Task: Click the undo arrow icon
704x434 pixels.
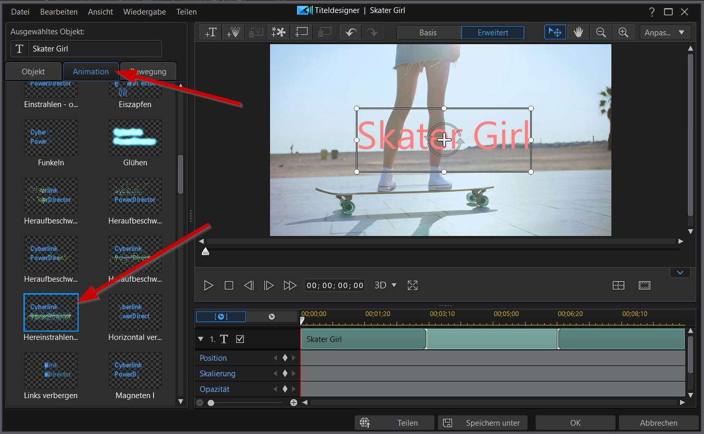Action: click(351, 32)
